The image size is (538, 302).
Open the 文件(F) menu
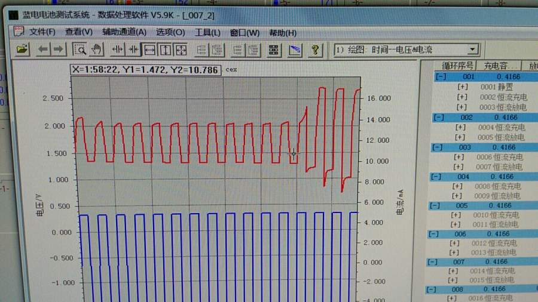click(x=42, y=32)
